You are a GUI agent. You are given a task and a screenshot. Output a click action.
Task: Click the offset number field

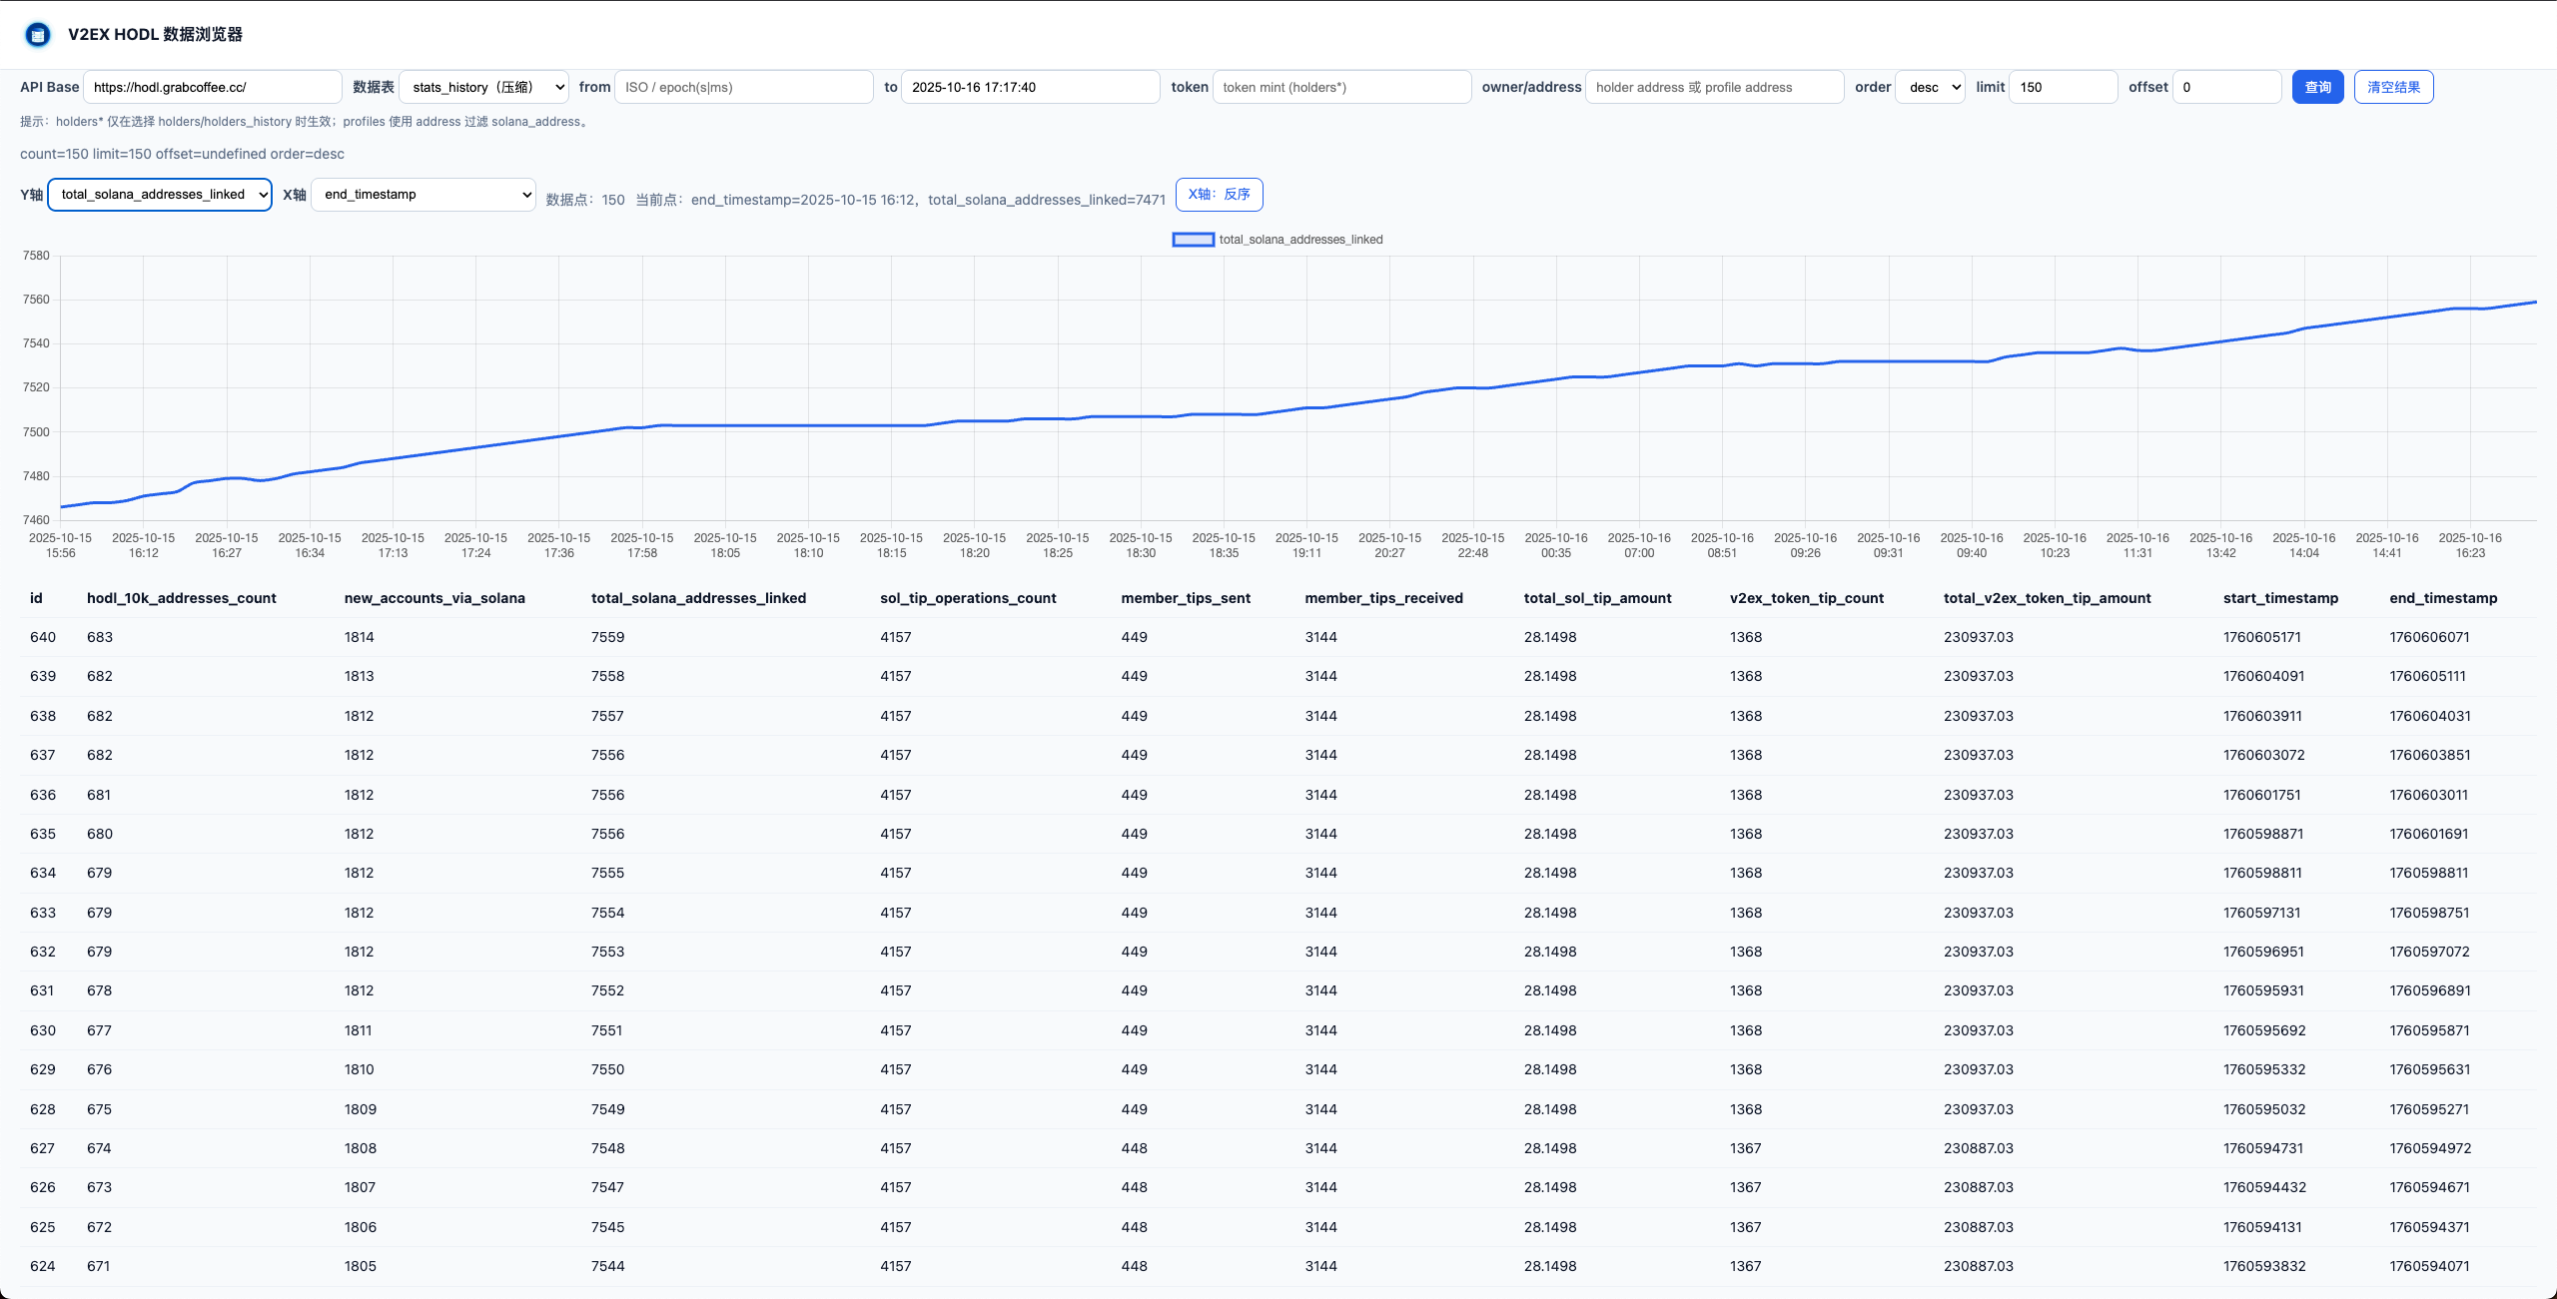pyautogui.click(x=2225, y=87)
